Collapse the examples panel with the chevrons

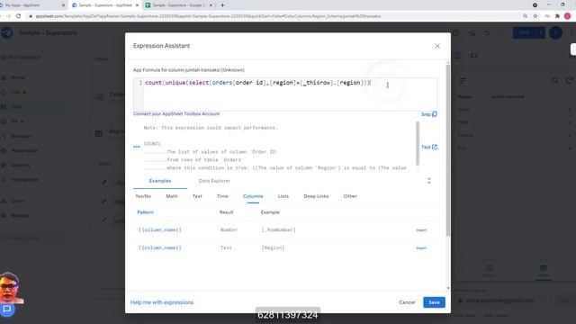(429, 181)
